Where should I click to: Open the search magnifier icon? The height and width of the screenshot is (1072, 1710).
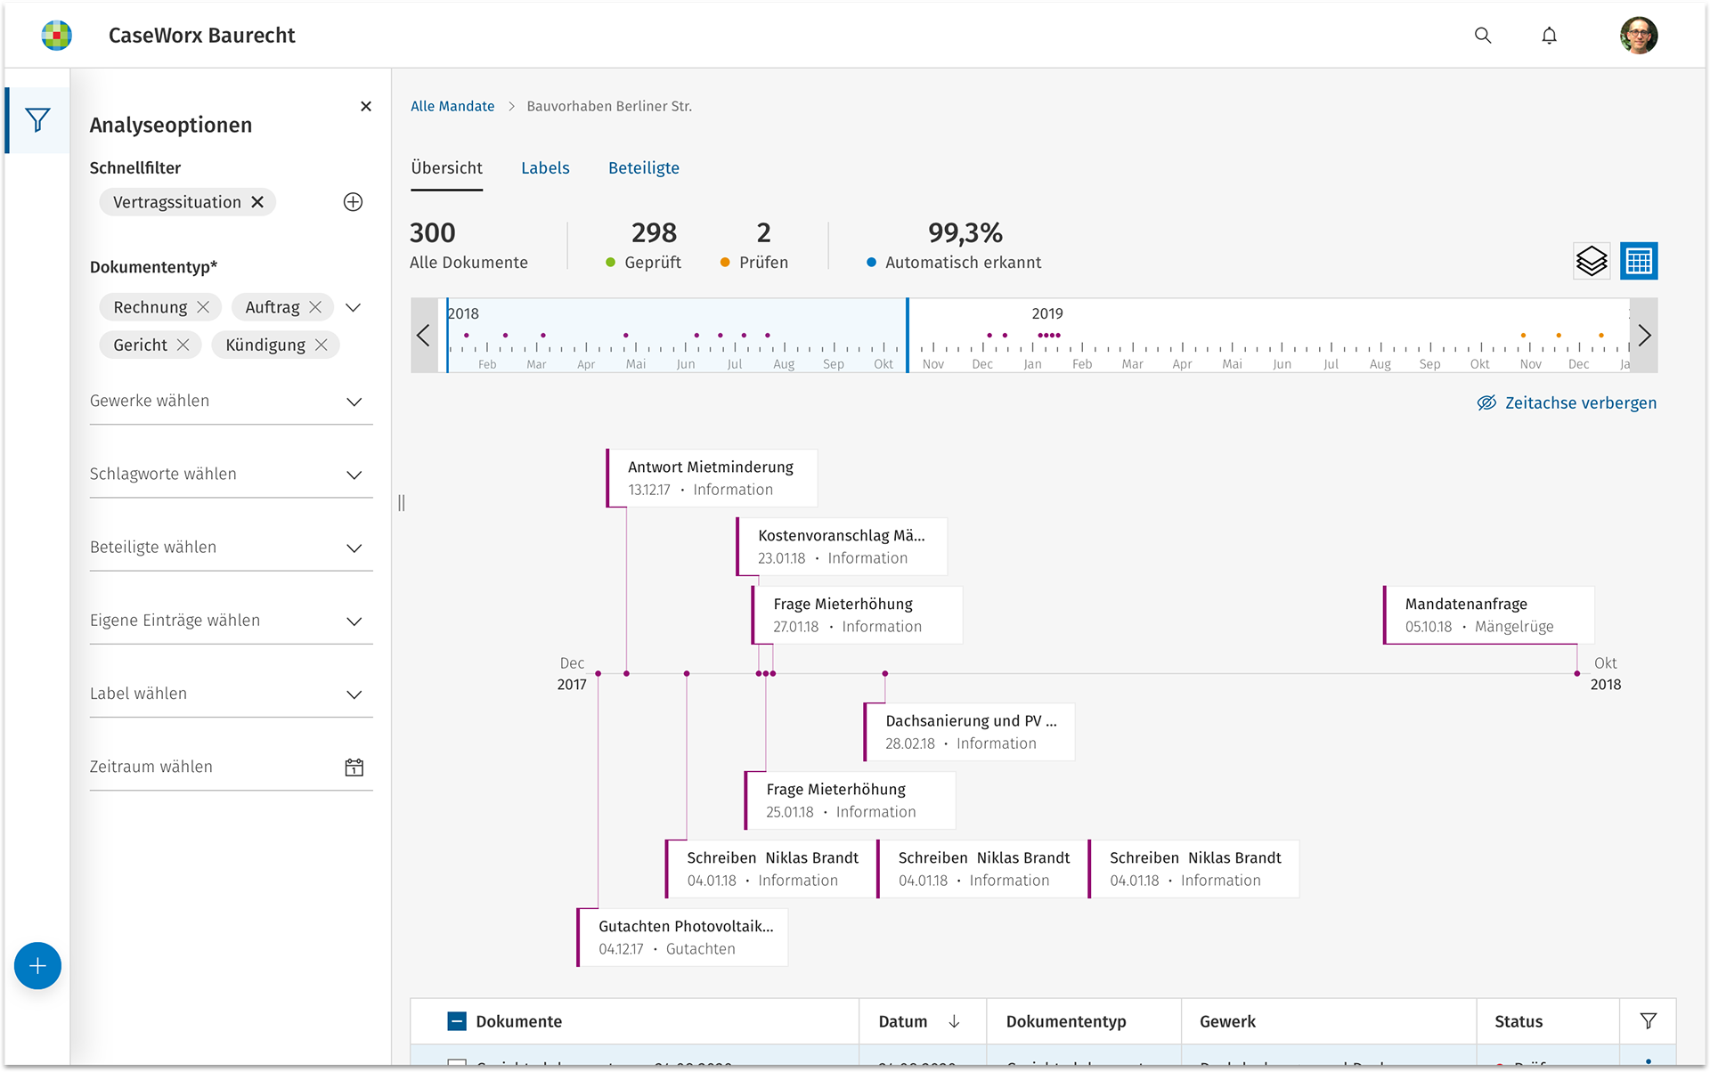[1483, 36]
